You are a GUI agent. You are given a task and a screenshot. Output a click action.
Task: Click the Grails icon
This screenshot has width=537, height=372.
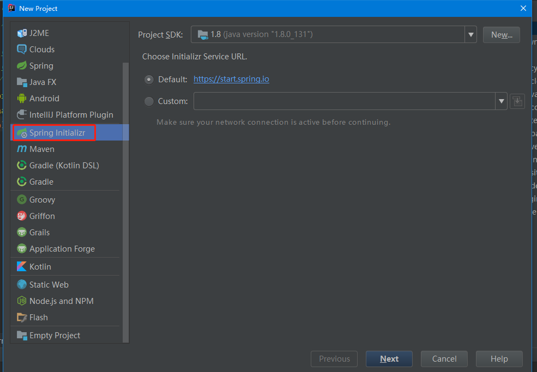coord(22,233)
